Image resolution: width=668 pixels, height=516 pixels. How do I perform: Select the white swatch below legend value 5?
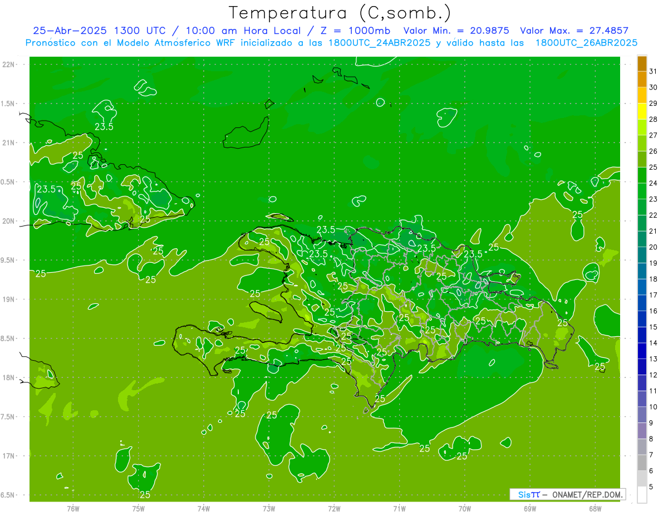[642, 495]
